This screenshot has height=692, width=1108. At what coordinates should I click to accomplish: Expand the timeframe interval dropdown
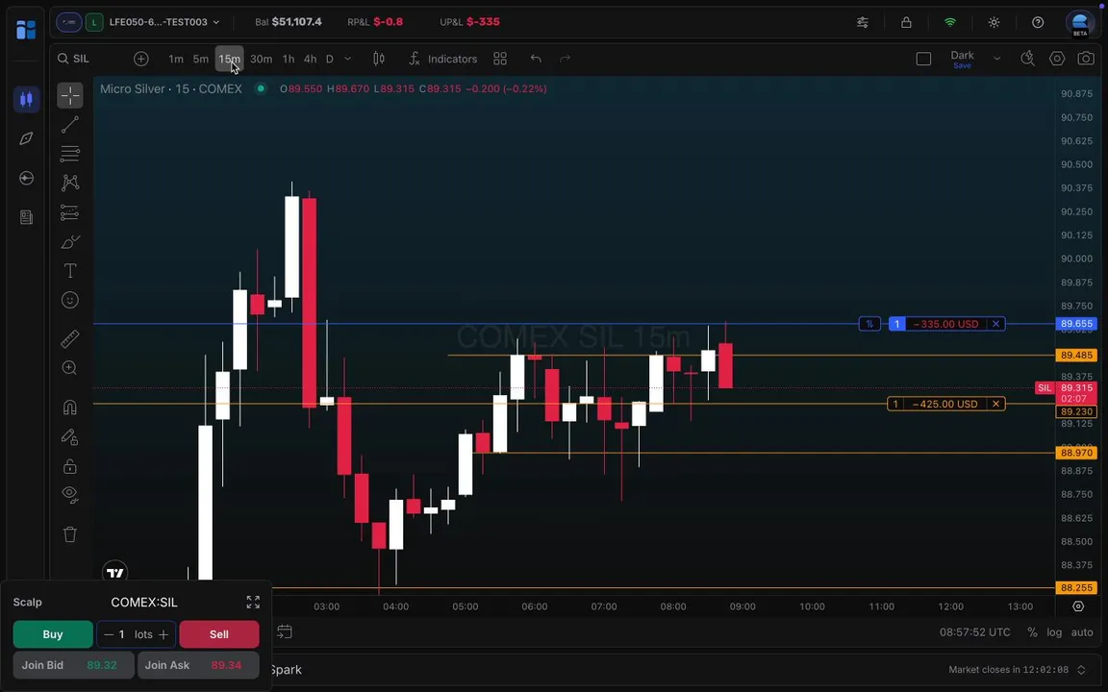pyautogui.click(x=347, y=59)
